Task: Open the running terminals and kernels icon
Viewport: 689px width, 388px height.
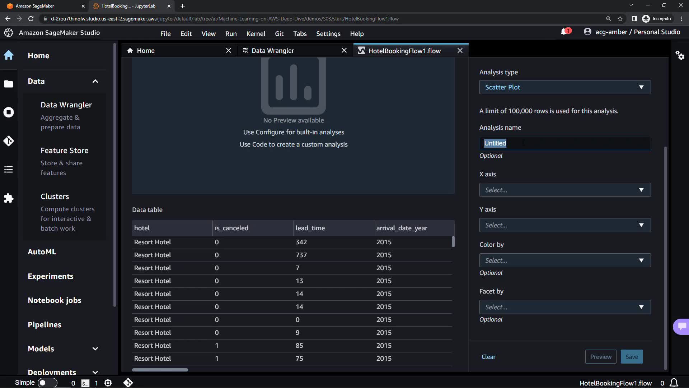Action: (x=9, y=112)
